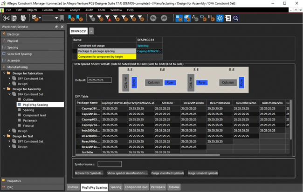Click the filter violations funnel with red warning
Screen dimensions: 303x192
[x=108, y=18]
